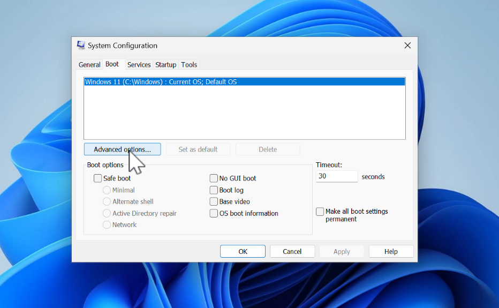The image size is (499, 308).
Task: Check Make all boot settings permanent
Action: point(320,212)
